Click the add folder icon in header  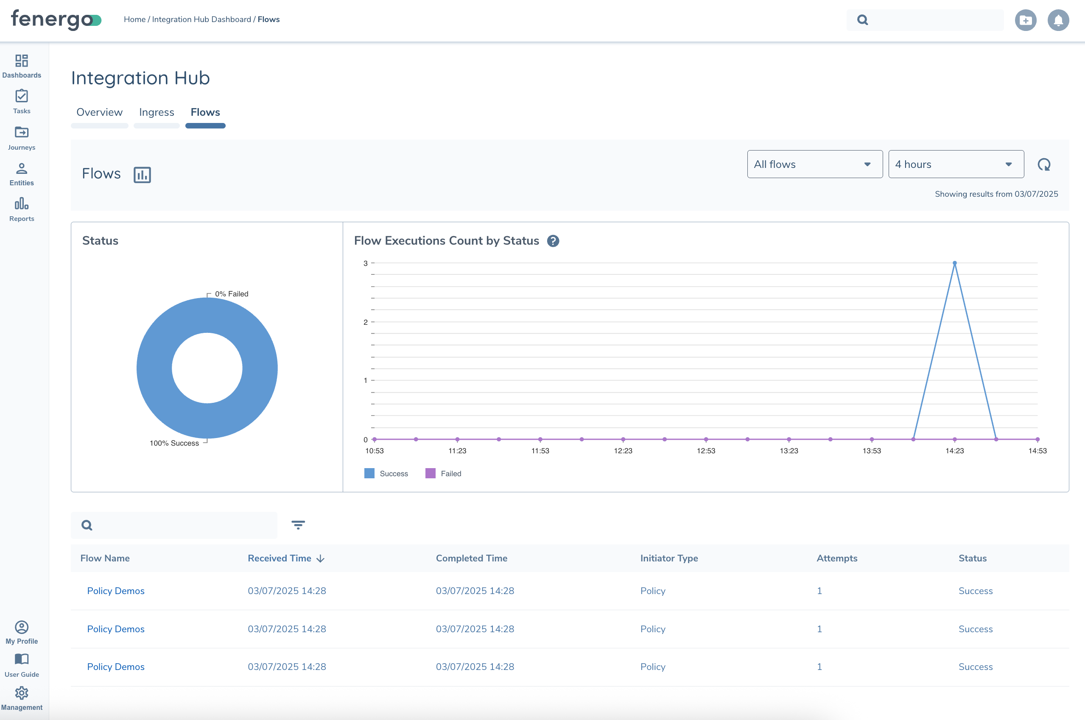[x=1025, y=20]
